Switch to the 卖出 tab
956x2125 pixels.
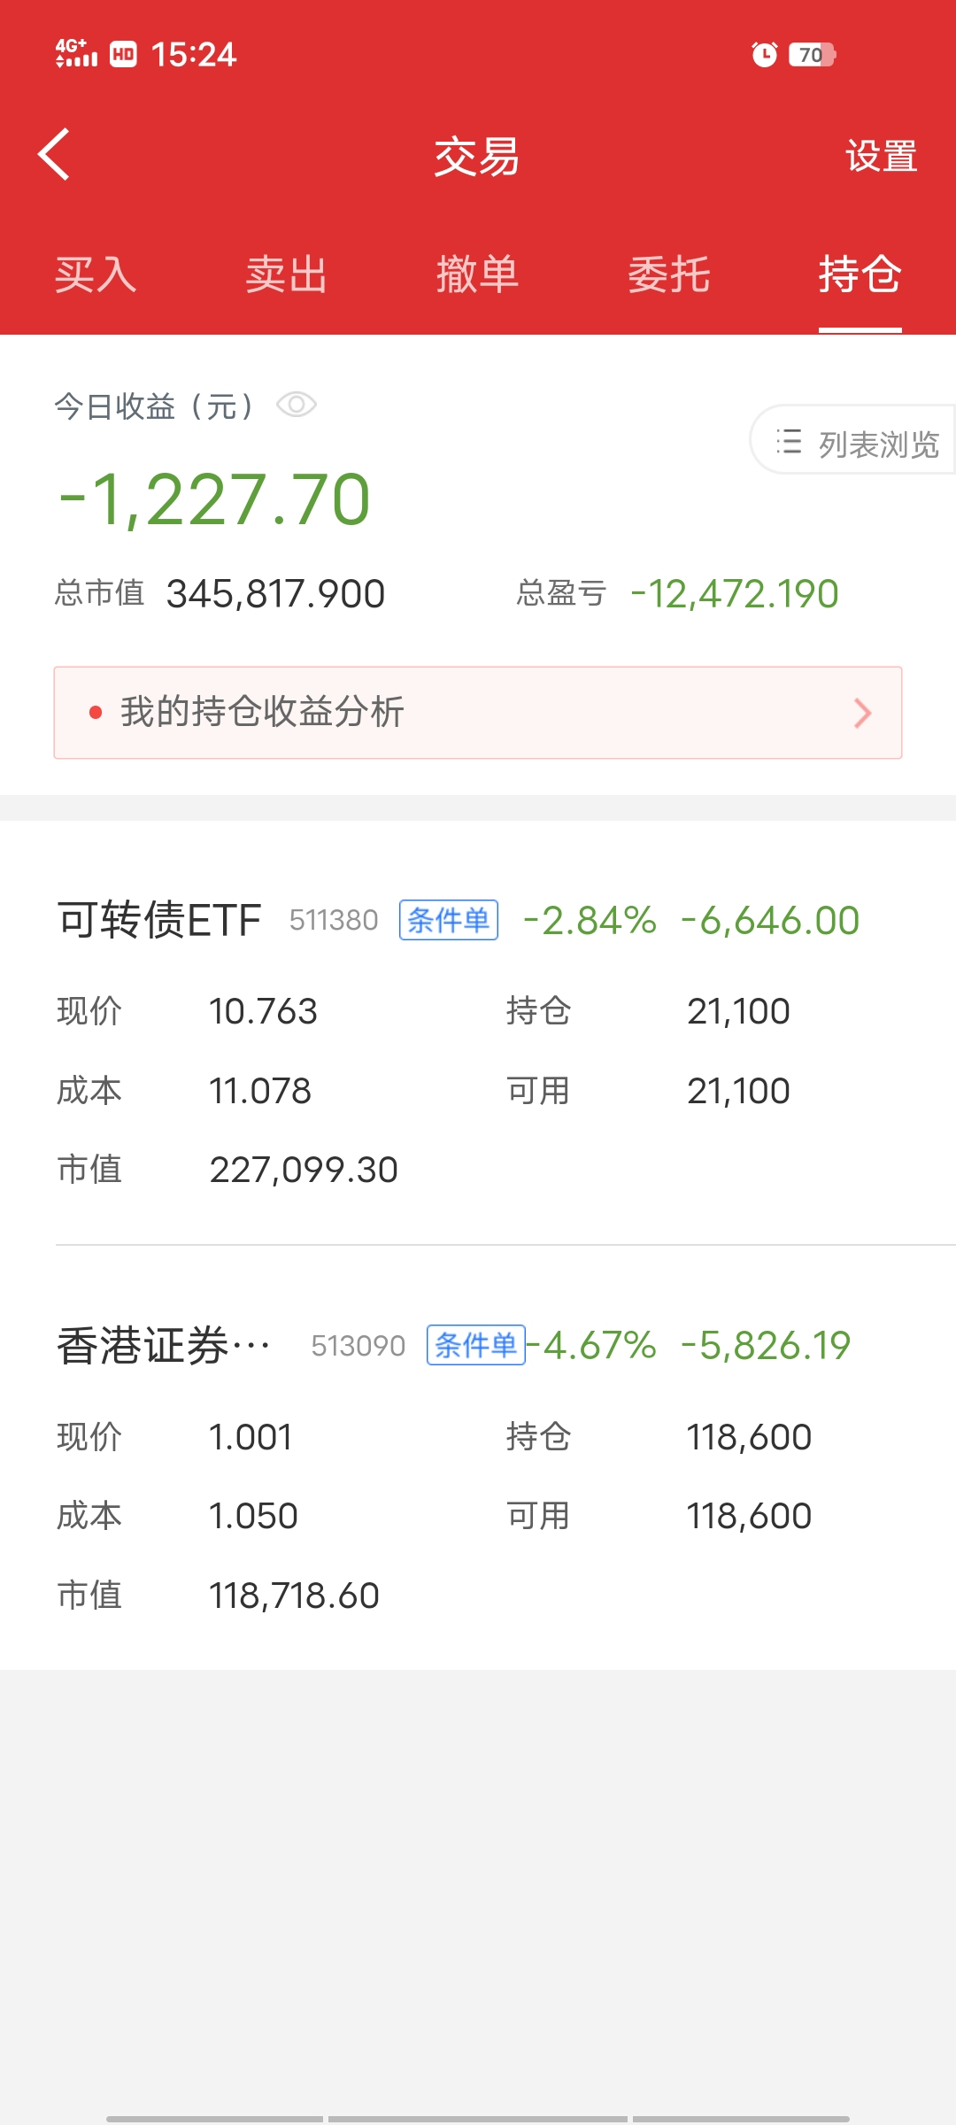pos(287,274)
